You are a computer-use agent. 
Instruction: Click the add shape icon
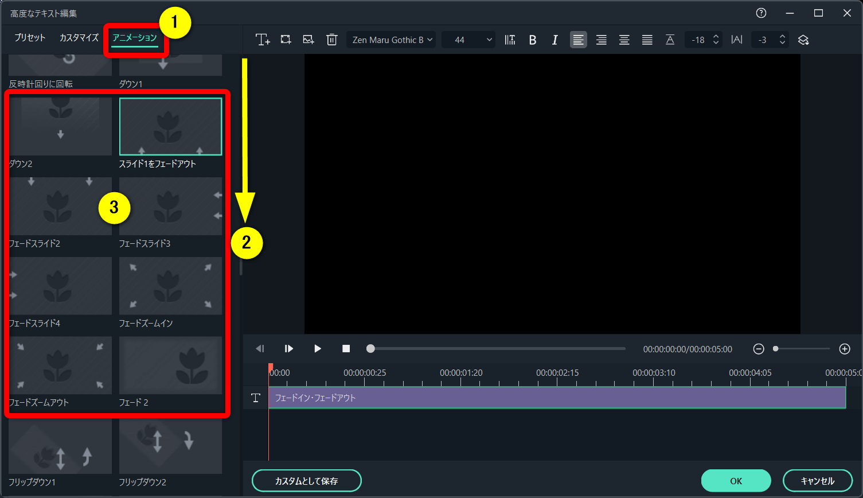coord(286,40)
